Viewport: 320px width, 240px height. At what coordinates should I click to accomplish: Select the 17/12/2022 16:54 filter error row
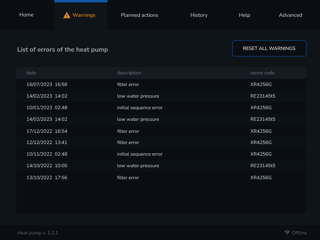pyautogui.click(x=161, y=131)
